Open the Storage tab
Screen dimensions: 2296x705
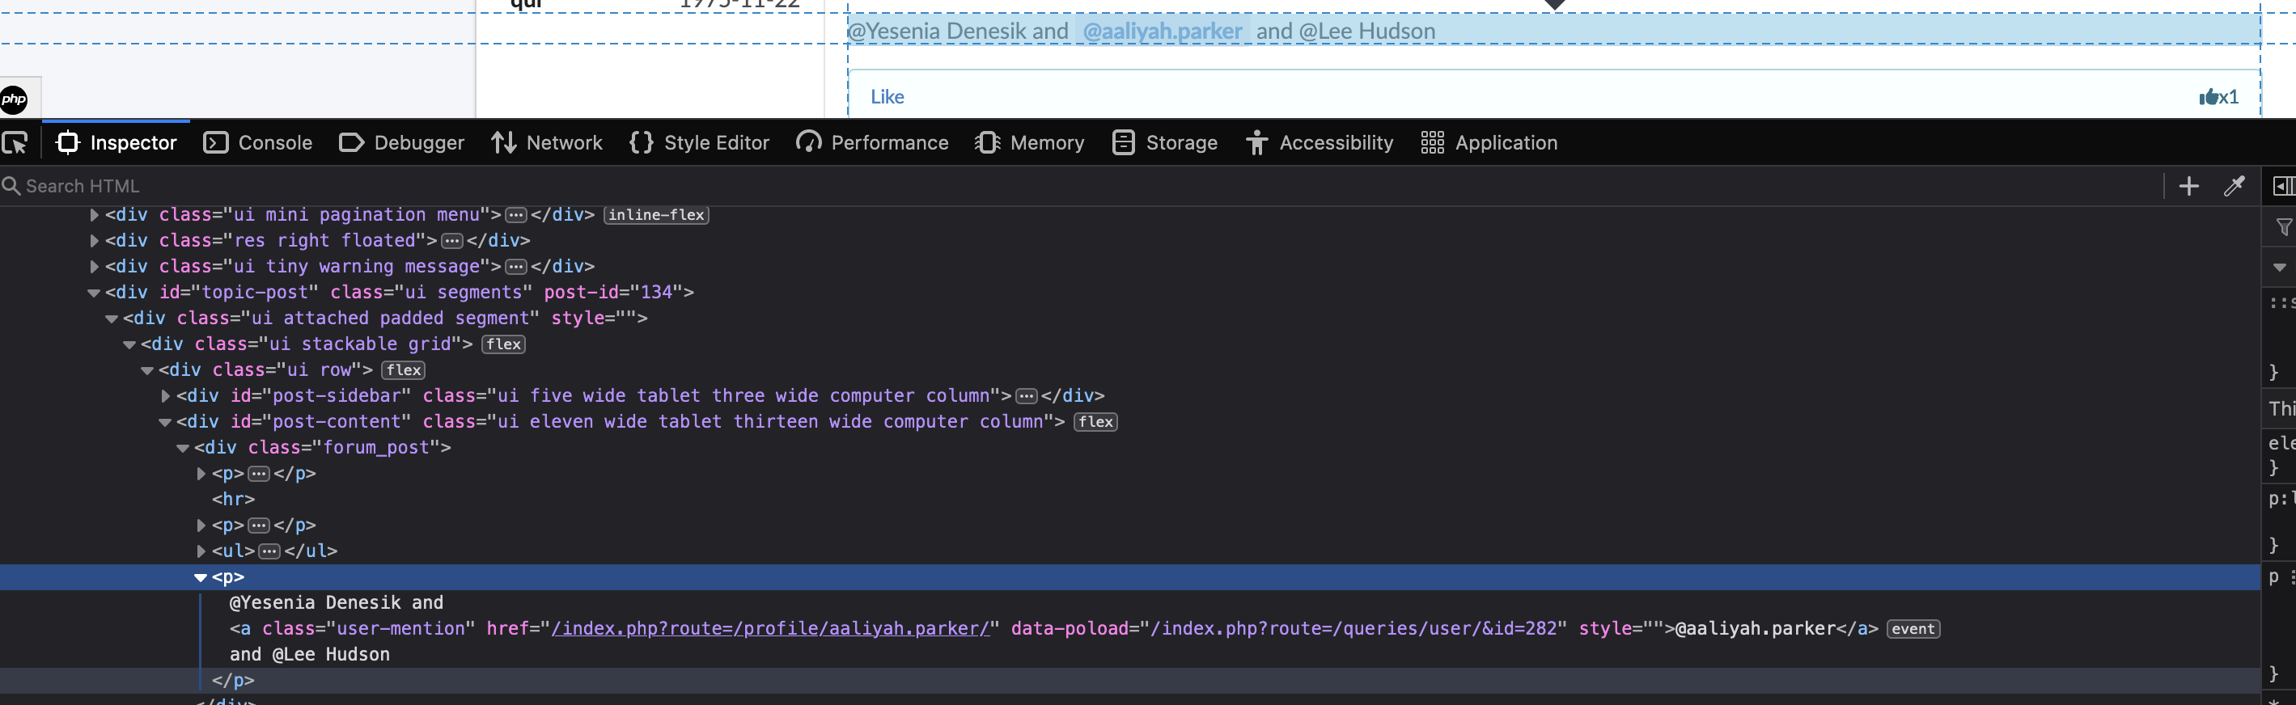(1165, 142)
